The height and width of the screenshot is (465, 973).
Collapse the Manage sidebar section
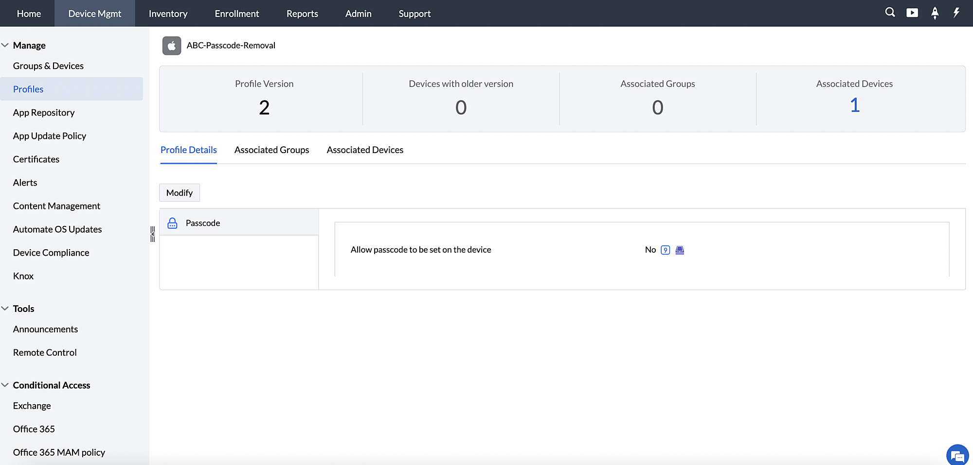point(5,45)
